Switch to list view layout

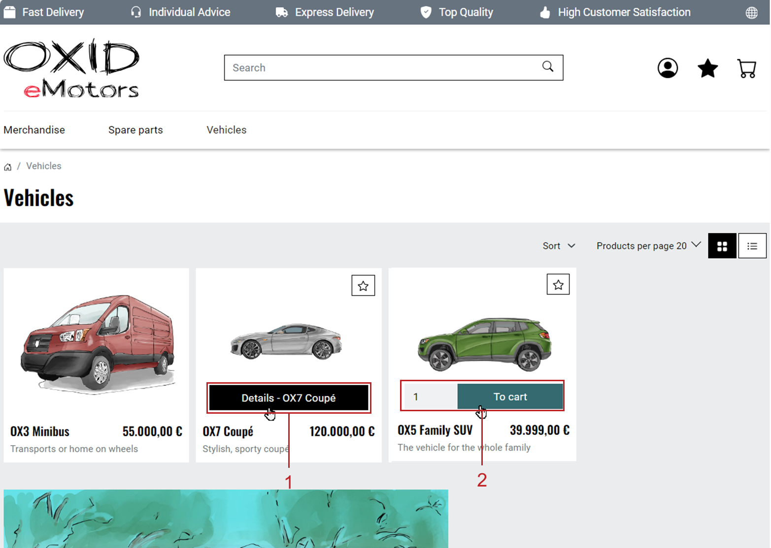click(752, 246)
